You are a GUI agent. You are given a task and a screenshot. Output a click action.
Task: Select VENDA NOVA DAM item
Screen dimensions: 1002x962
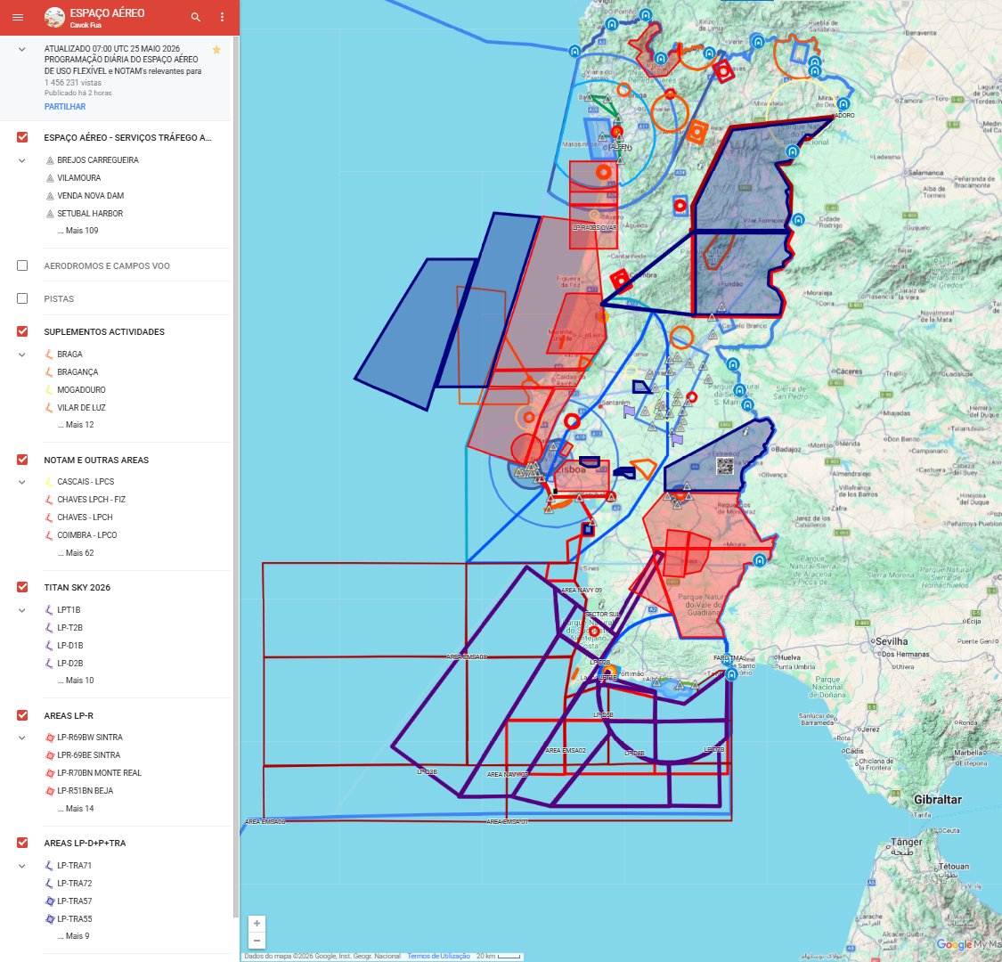click(x=91, y=196)
